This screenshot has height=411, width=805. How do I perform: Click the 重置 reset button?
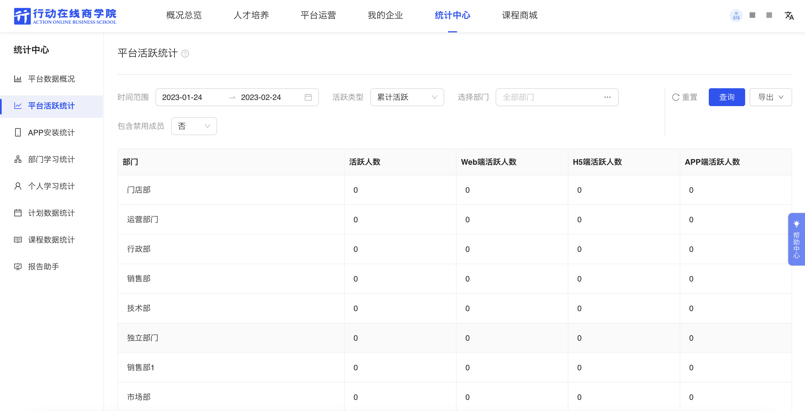click(684, 97)
